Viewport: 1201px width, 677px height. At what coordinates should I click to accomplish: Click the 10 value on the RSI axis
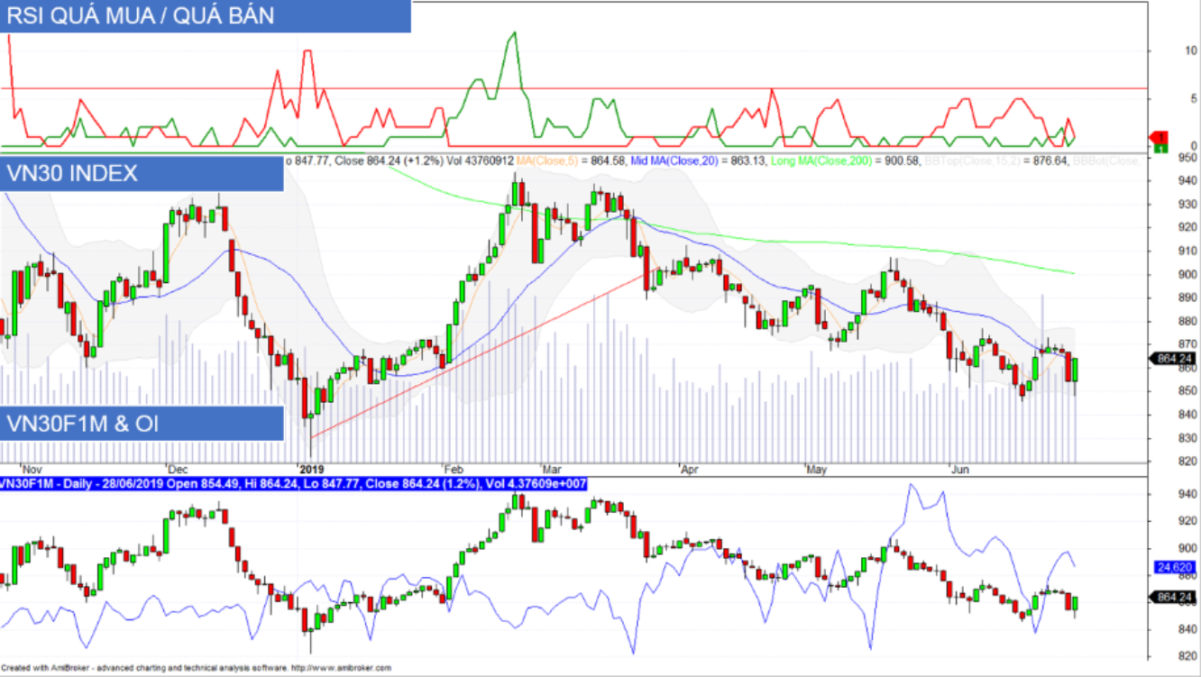[x=1190, y=50]
